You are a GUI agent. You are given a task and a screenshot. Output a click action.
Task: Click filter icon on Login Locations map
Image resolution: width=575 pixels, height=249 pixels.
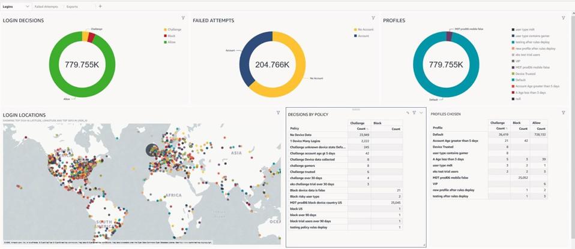(x=278, y=113)
